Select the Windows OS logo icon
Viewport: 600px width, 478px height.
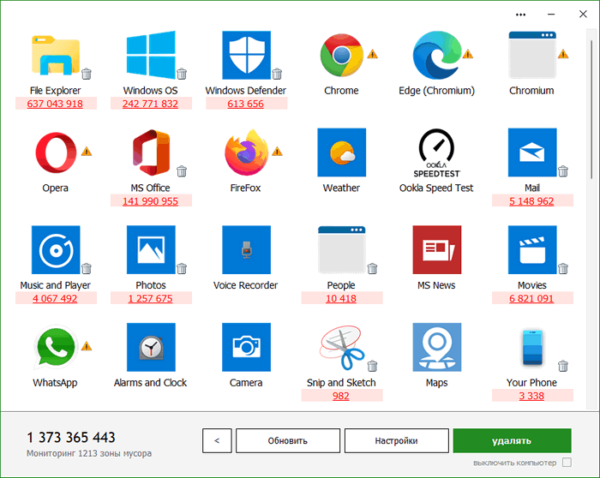tap(151, 55)
